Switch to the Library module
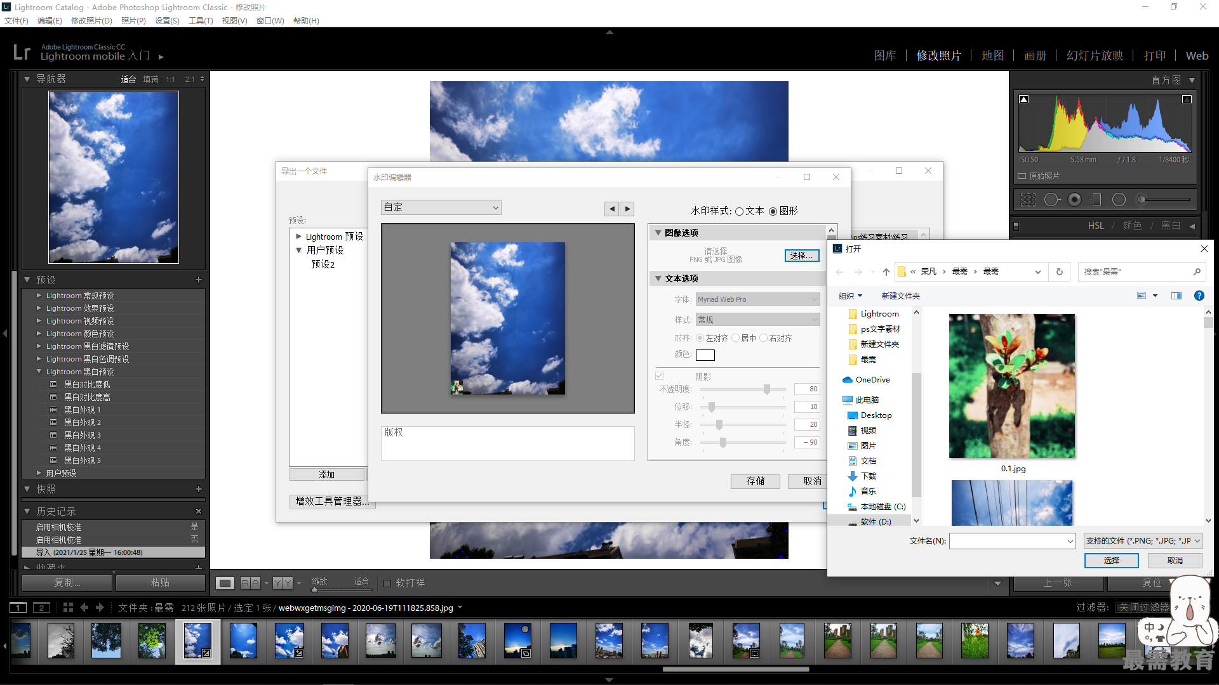 tap(884, 56)
